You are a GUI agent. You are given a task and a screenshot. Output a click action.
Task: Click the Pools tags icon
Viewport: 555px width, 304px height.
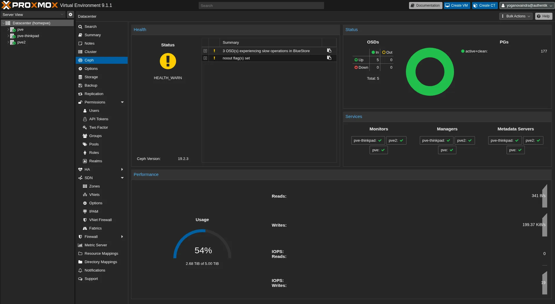coord(85,144)
